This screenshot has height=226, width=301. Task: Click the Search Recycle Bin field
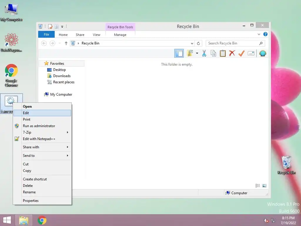coord(235,43)
